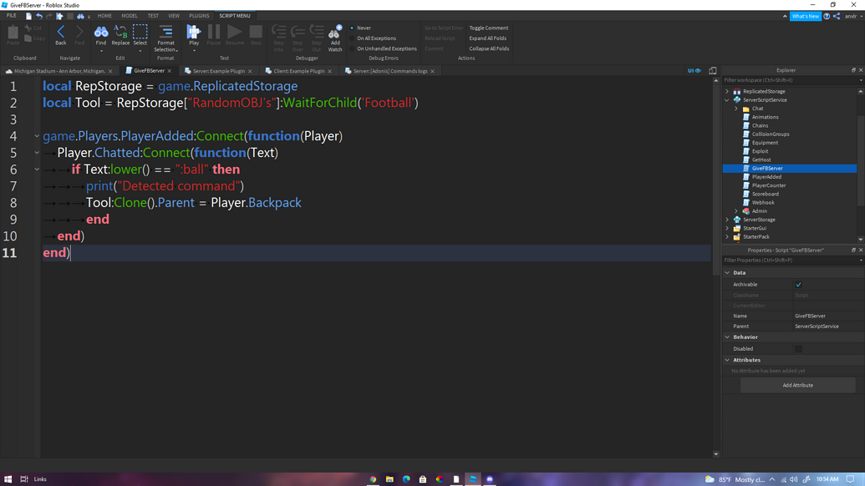Image resolution: width=865 pixels, height=486 pixels.
Task: Click Add Watch in the Debugger group
Action: 335,38
